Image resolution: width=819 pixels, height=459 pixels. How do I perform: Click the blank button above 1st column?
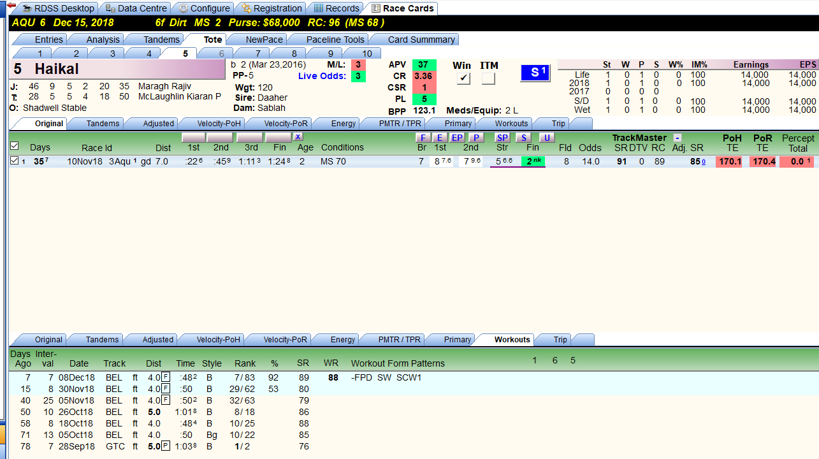194,138
